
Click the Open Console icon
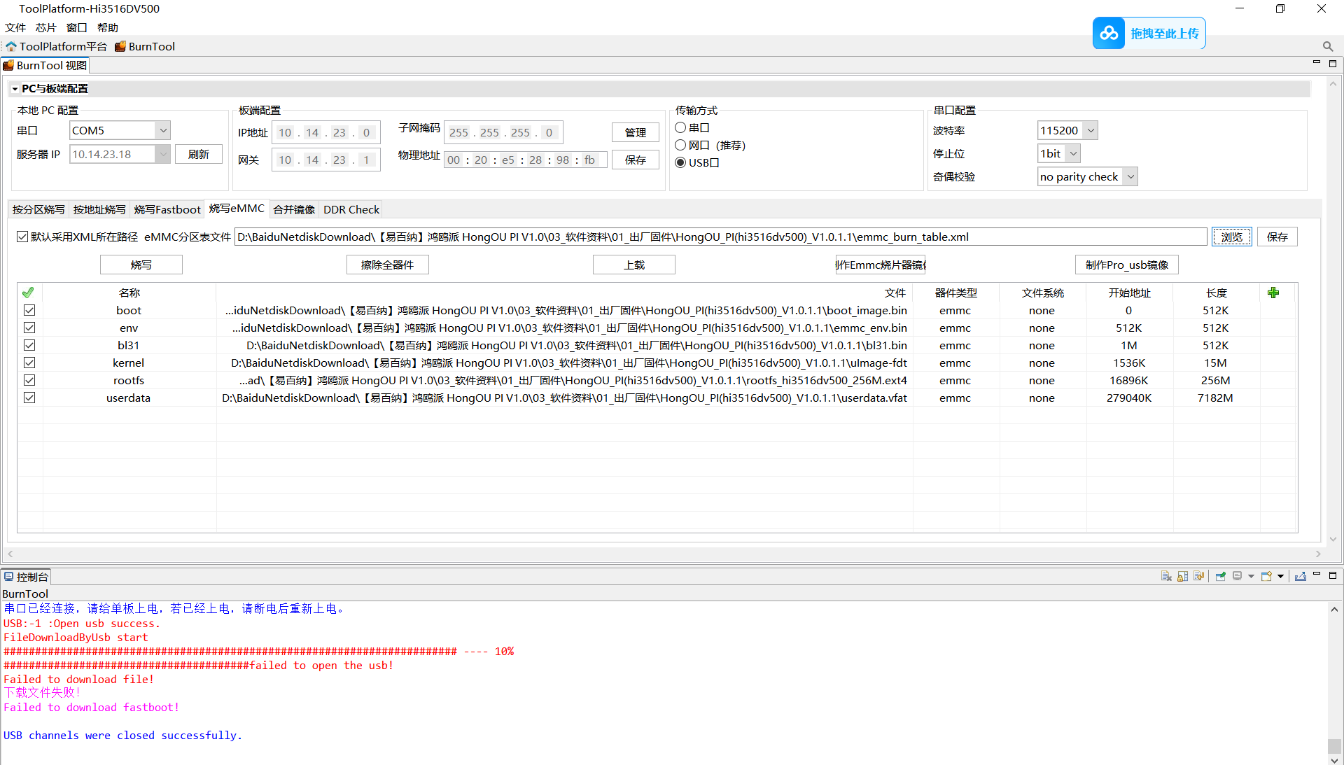click(x=1267, y=576)
